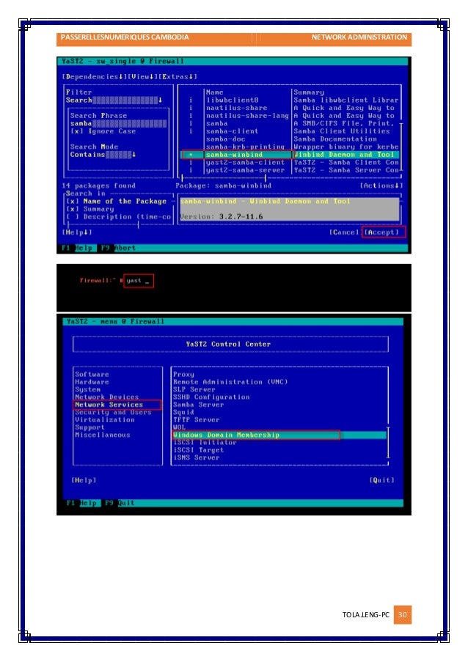This screenshot has height=662, width=468.
Task: Open the SSHD Configuration module
Action: coord(211,397)
